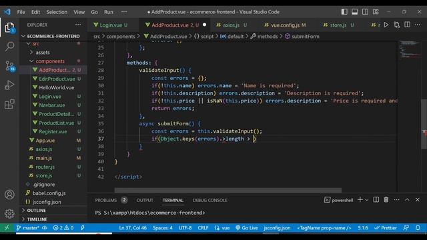
Task: Click Prettier status bar item
Action: (386, 228)
